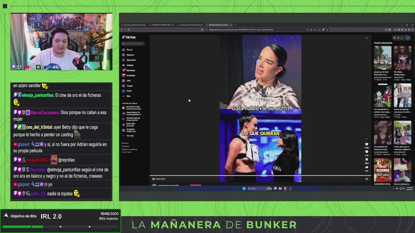Screen dimensions: 415x233
Task: Pause the TikTok video
Action: 153,179
